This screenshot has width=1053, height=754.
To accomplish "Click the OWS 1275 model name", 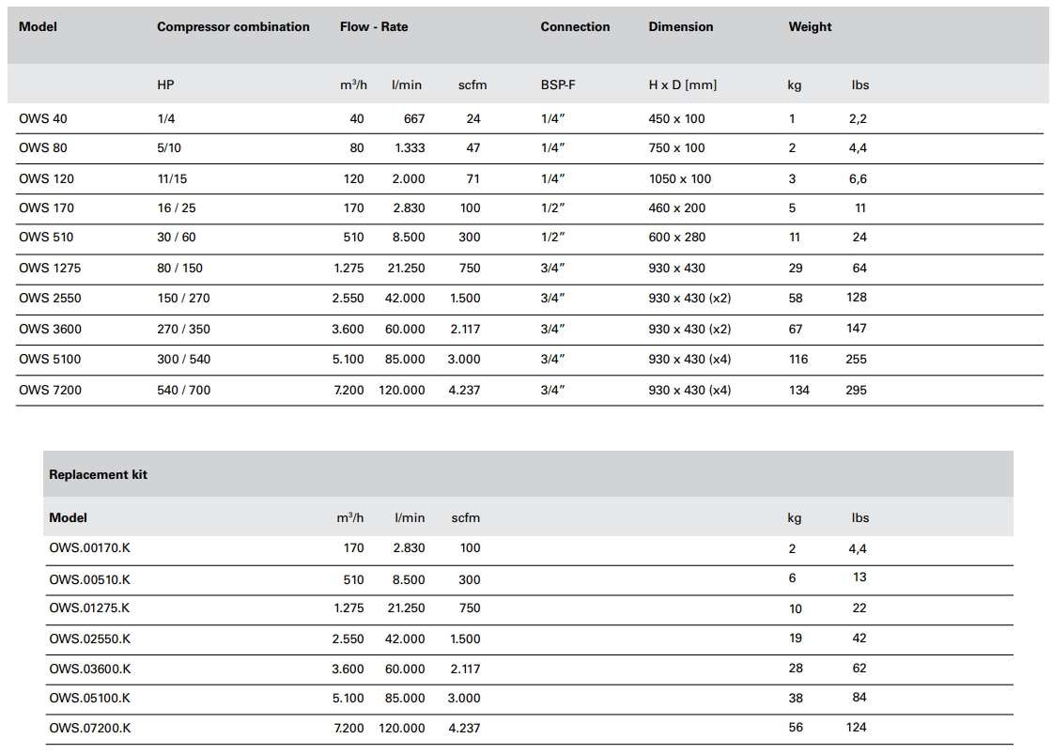I will coord(50,268).
